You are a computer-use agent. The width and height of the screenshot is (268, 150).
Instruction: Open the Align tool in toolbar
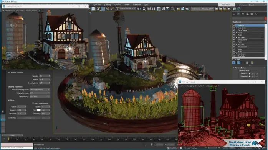(144, 8)
